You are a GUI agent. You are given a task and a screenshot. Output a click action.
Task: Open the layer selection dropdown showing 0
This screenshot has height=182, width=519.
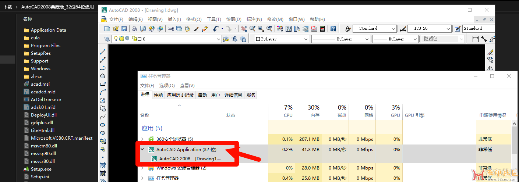pos(167,39)
